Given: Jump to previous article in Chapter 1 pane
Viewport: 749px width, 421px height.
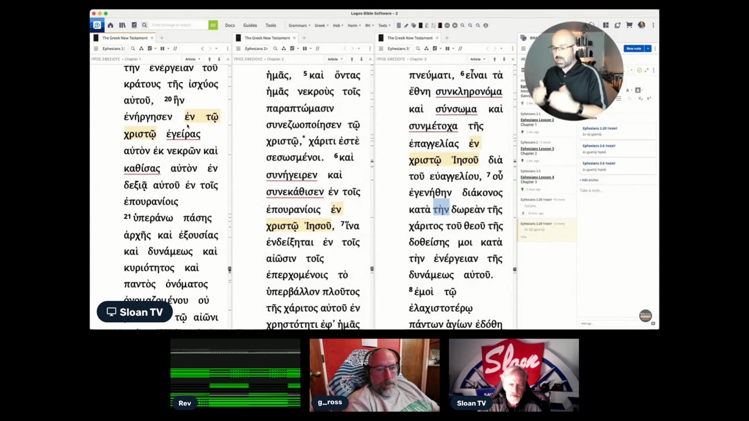Looking at the screenshot, I should coord(209,59).
